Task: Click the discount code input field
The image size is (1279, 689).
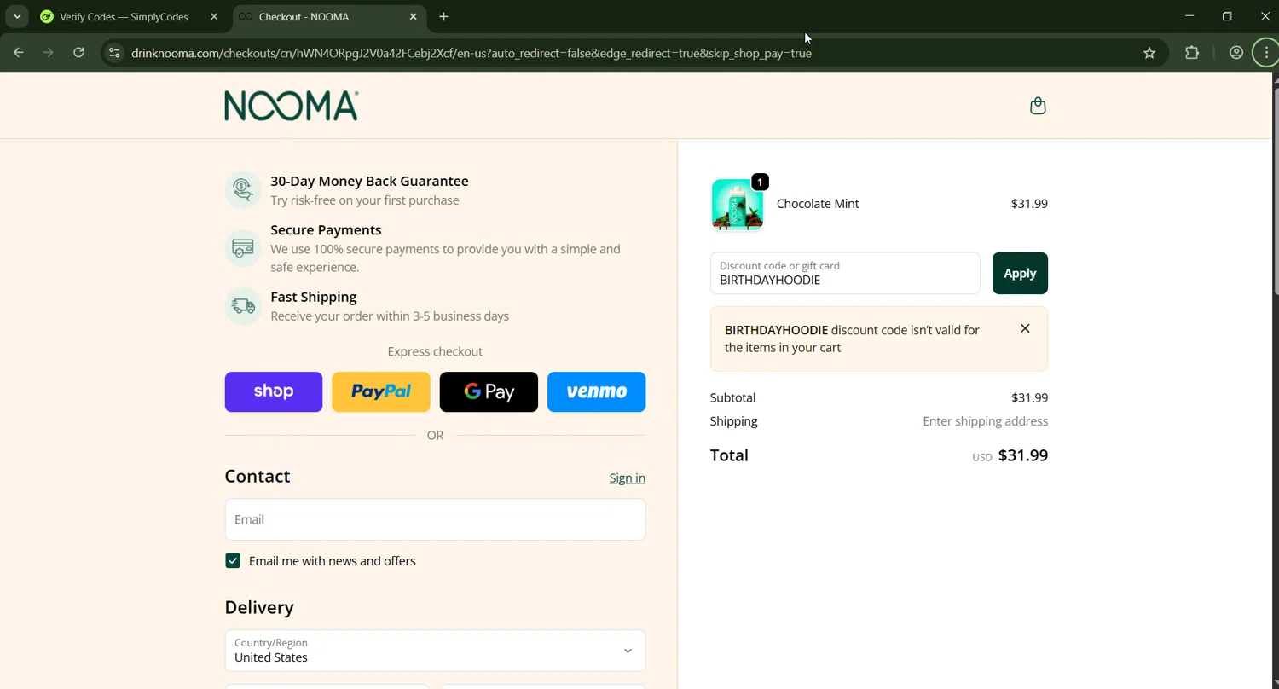Action: click(x=845, y=273)
